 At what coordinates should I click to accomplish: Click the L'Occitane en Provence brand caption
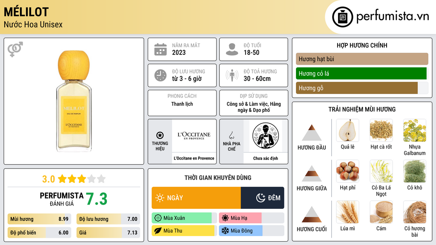click(194, 158)
